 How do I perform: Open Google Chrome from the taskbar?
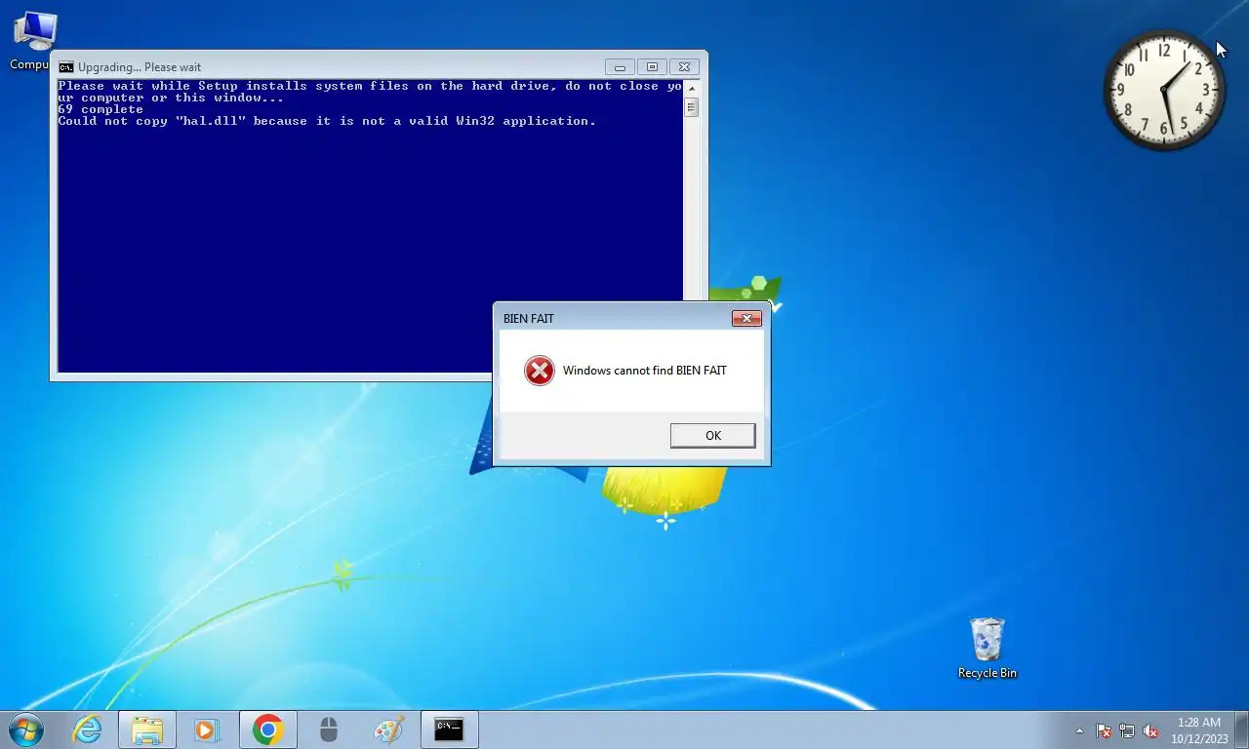267,729
